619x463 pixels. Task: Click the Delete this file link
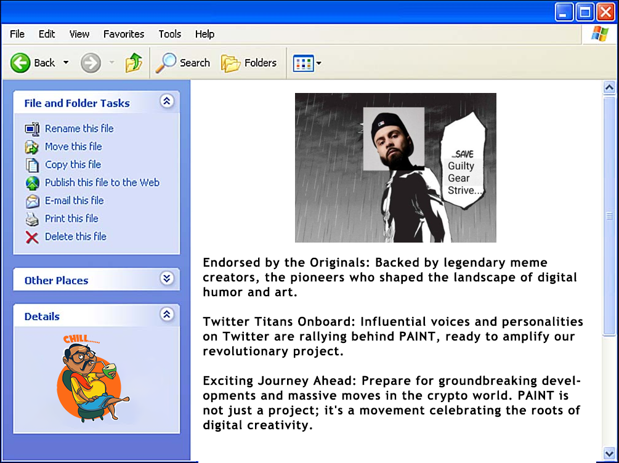(x=76, y=237)
